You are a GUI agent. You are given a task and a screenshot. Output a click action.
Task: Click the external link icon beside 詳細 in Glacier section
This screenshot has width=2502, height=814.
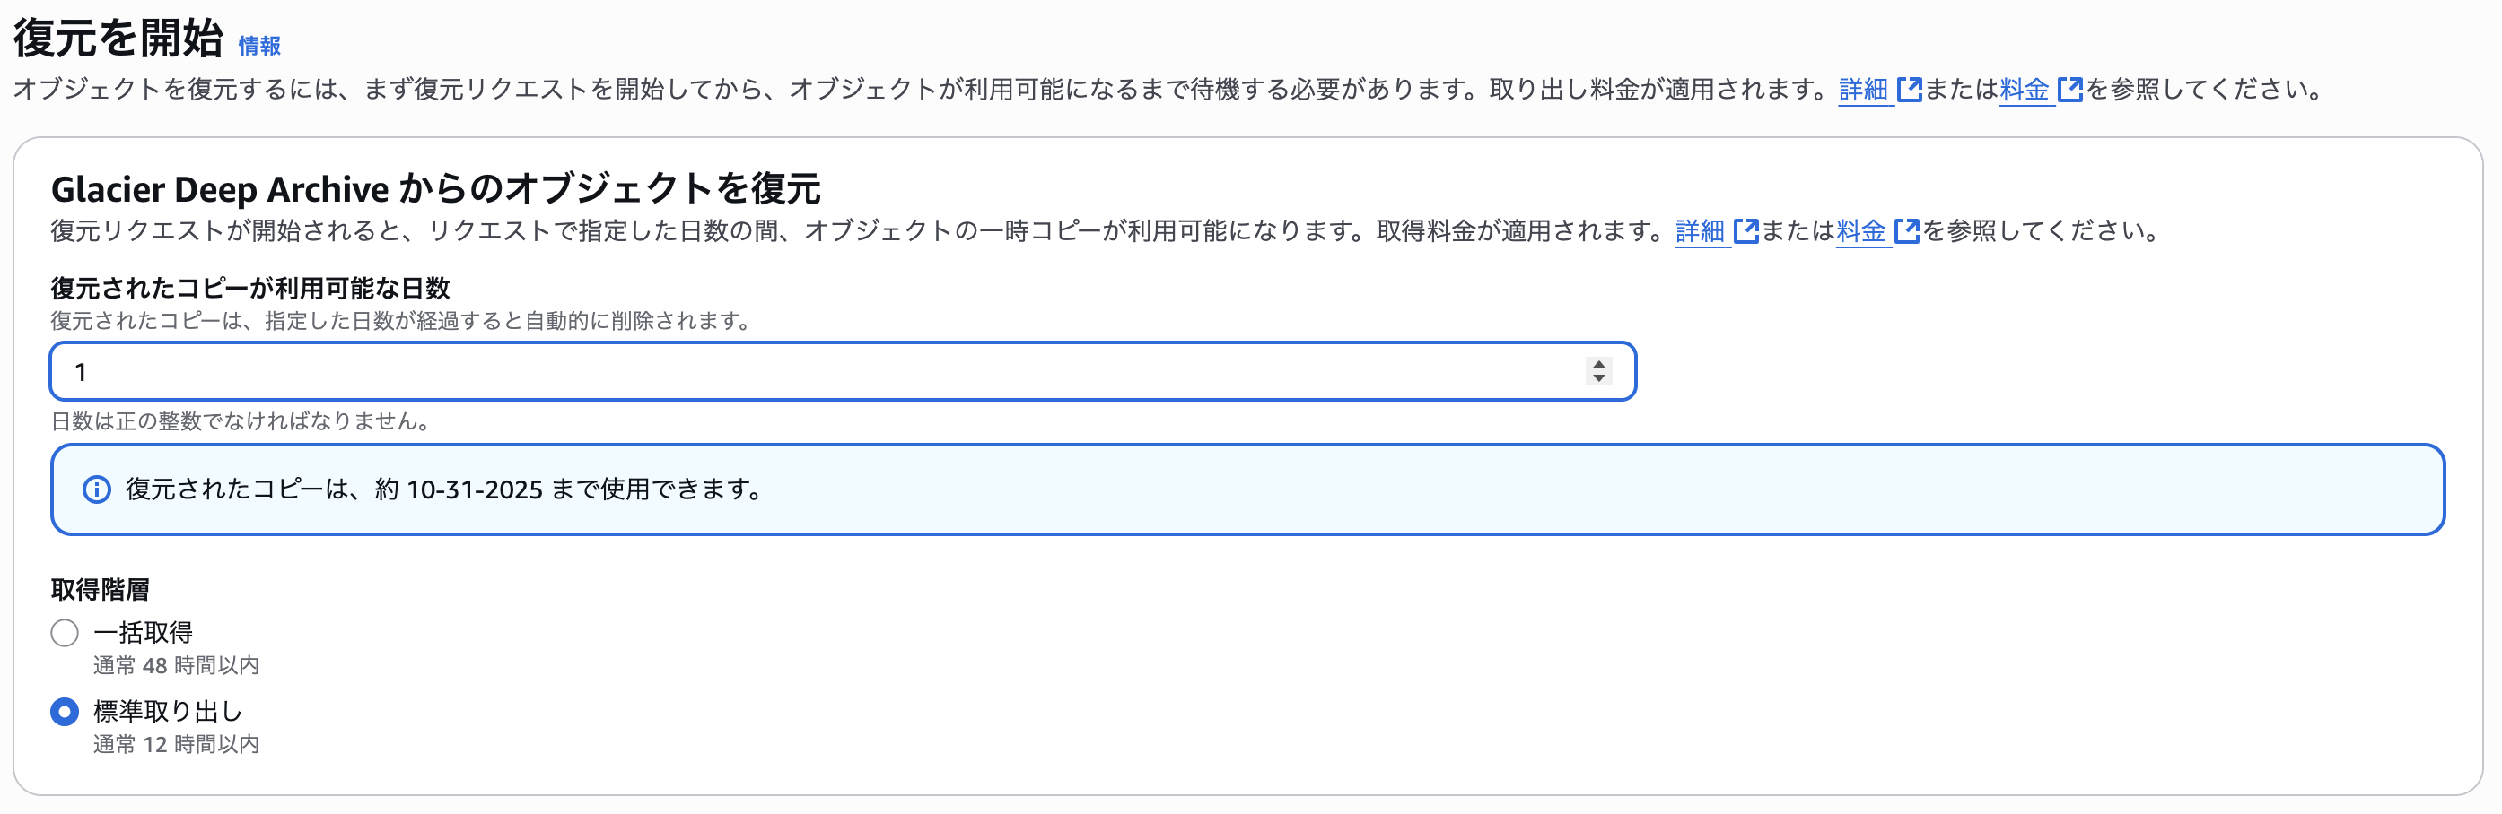(1748, 231)
